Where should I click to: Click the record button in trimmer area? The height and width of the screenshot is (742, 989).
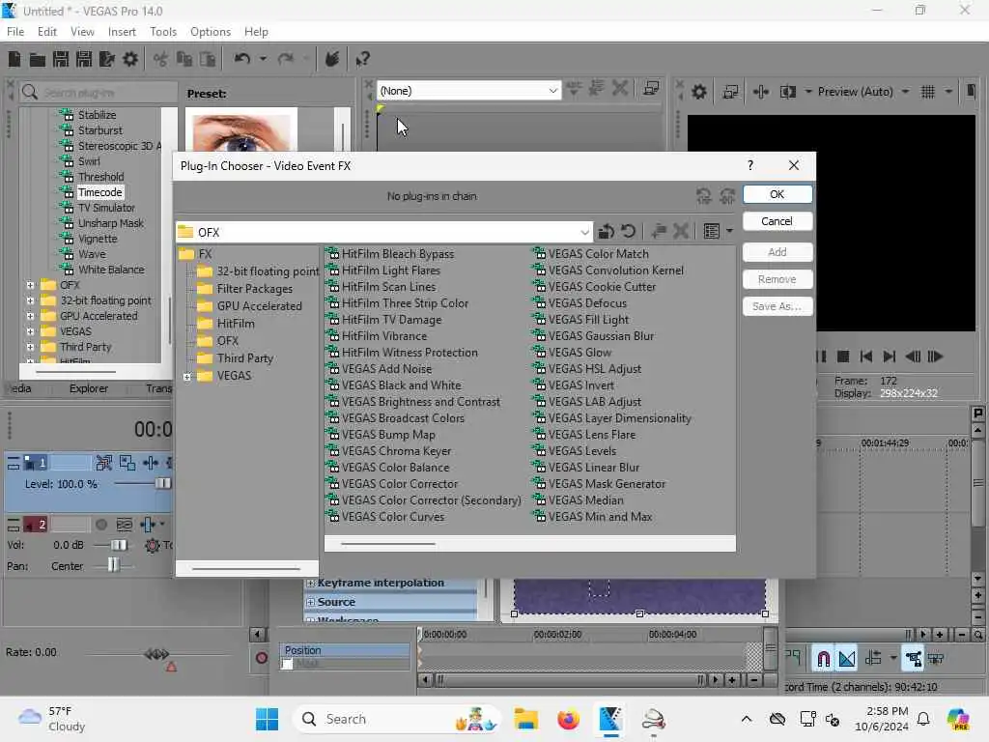point(261,659)
